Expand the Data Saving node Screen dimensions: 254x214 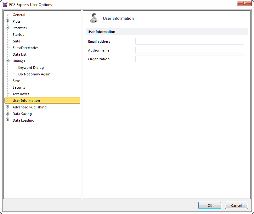[8, 114]
